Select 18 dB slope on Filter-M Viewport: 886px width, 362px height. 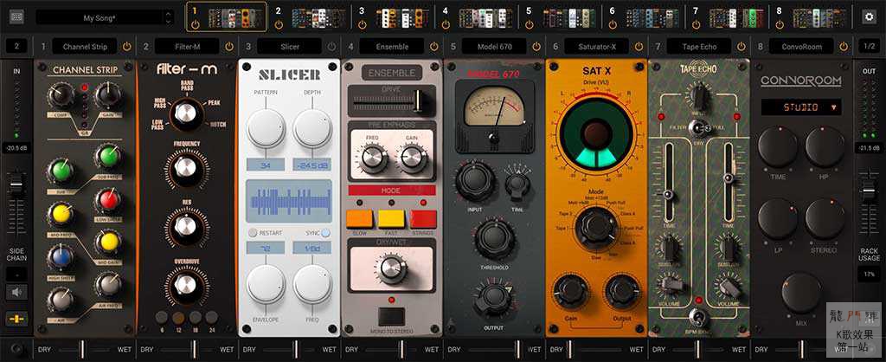[x=195, y=317]
